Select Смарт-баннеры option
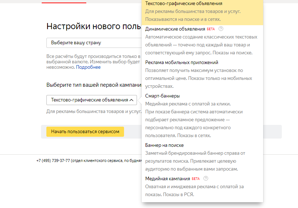298x208 pixels. point(162,96)
